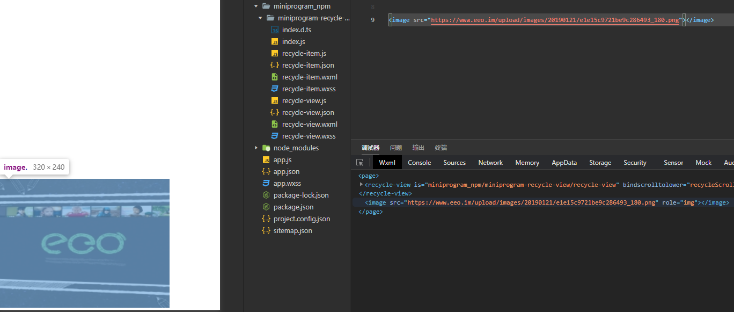This screenshot has height=312, width=734.
Task: Open app.wxss file name
Action: [x=287, y=184]
